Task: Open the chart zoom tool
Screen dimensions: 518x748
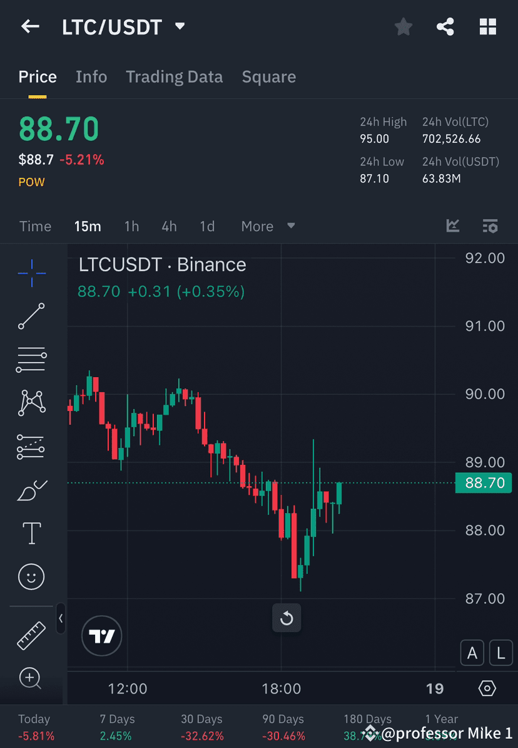Action: pos(31,678)
